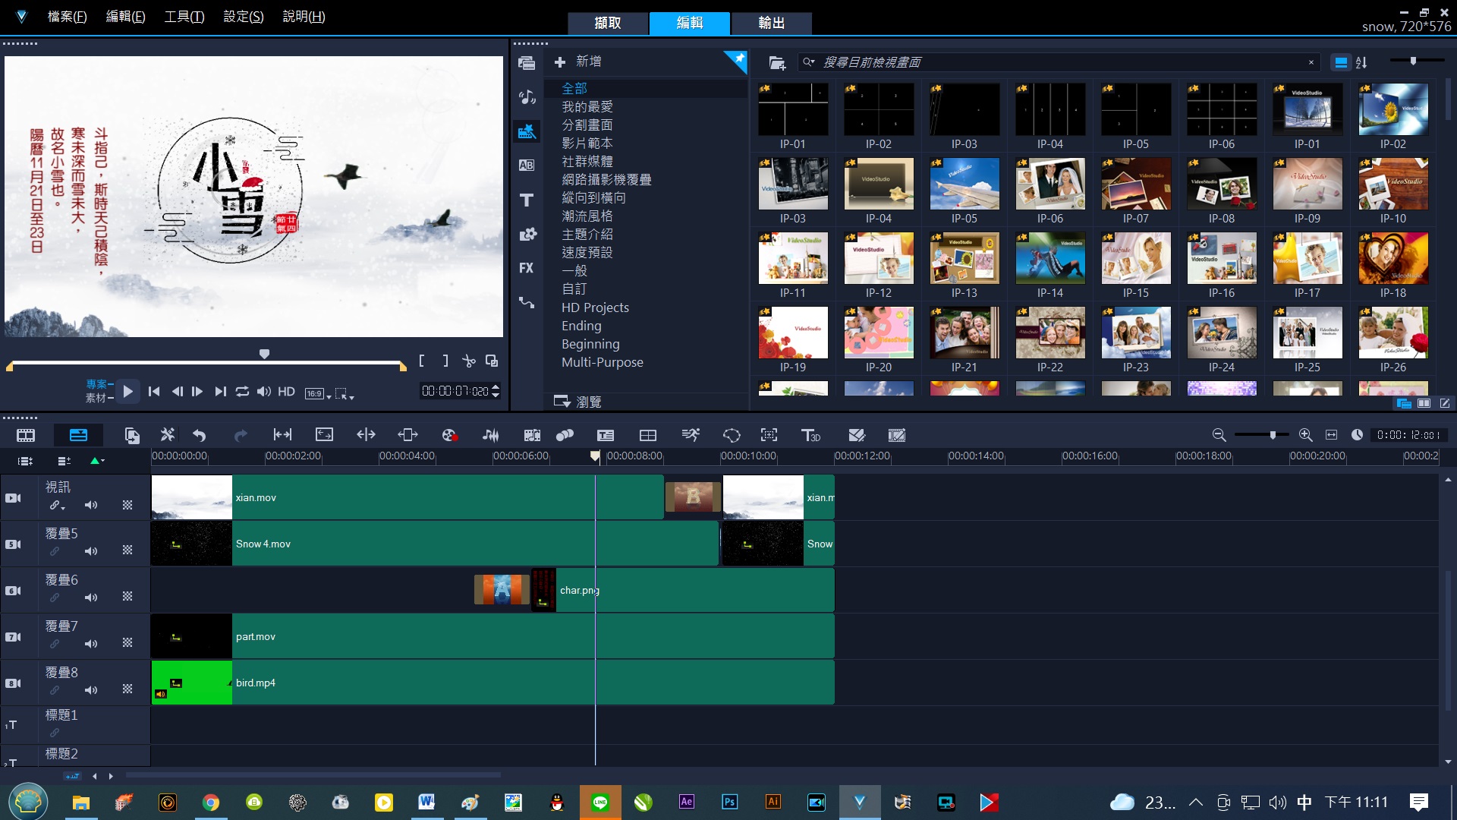Open the 工具 Tools menu
The image size is (1457, 820).
click(184, 17)
